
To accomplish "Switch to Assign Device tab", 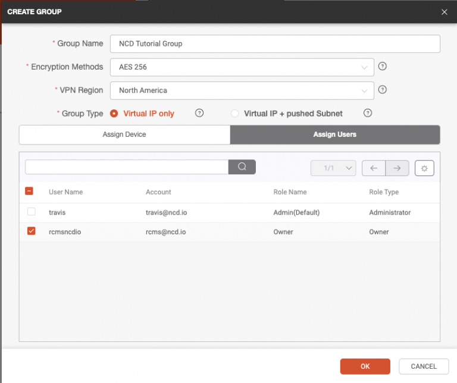I will [124, 134].
